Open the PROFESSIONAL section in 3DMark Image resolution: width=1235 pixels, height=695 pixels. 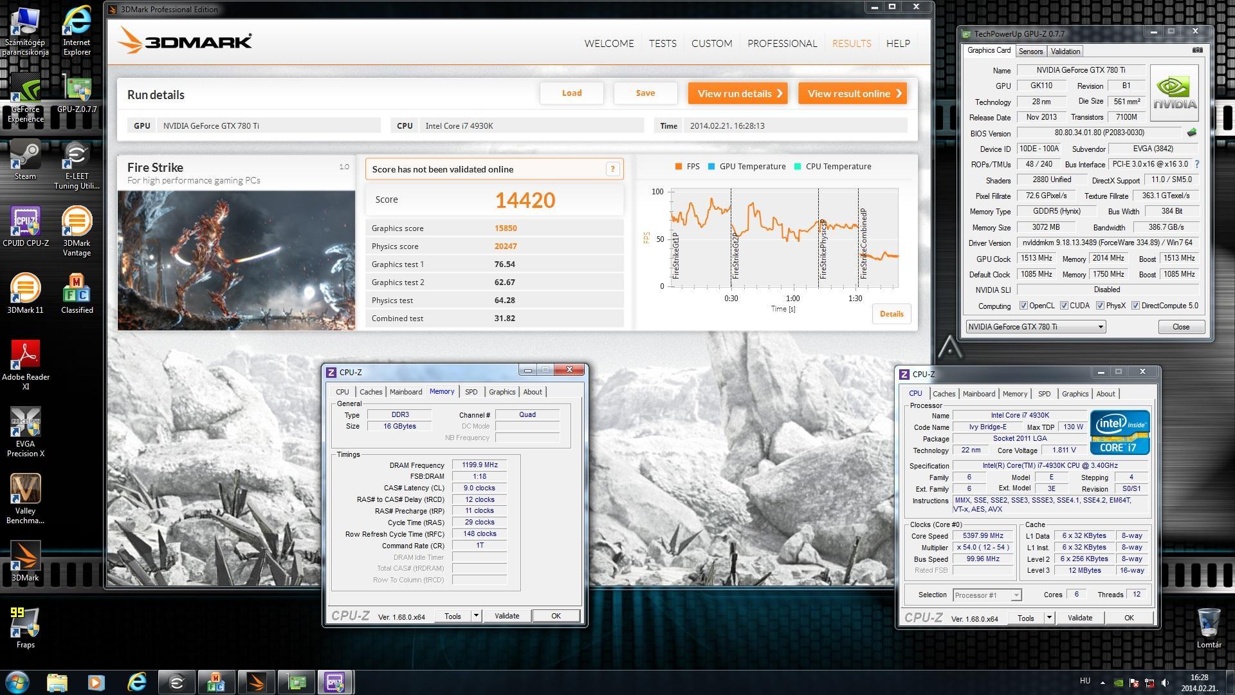(782, 44)
